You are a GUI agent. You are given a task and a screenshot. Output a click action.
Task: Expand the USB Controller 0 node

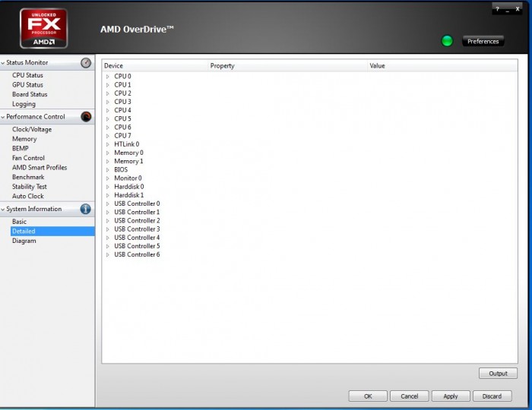click(x=108, y=203)
